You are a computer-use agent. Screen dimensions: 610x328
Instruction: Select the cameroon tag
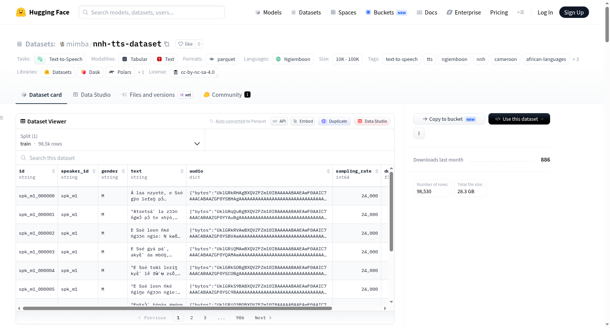[x=506, y=59]
